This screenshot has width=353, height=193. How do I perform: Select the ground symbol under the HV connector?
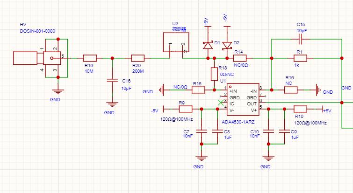(58, 91)
